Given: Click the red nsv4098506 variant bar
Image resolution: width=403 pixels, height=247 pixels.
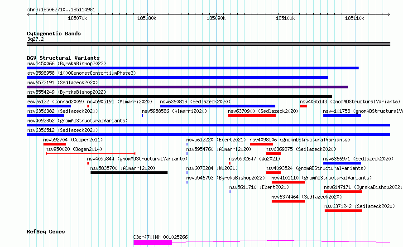Looking at the screenshot, I should 261,144.
